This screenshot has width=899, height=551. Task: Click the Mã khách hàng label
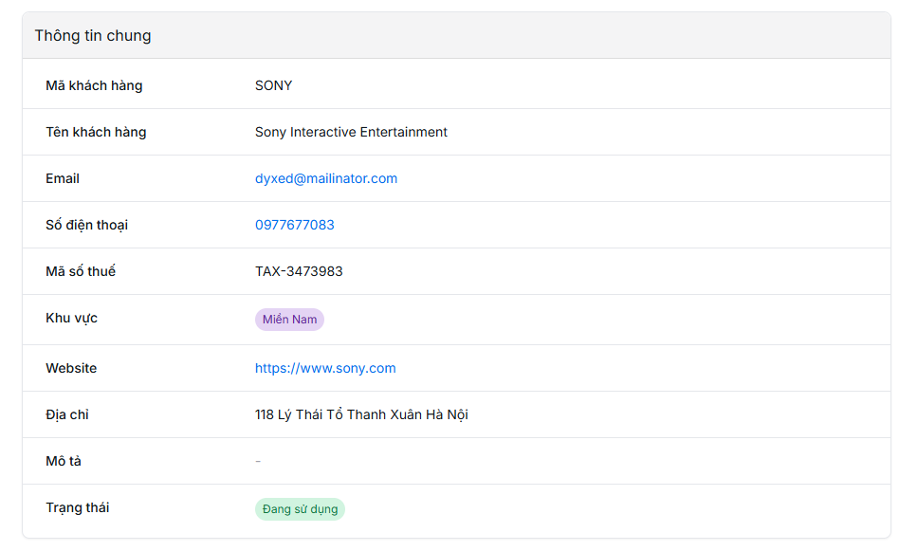[x=94, y=85]
